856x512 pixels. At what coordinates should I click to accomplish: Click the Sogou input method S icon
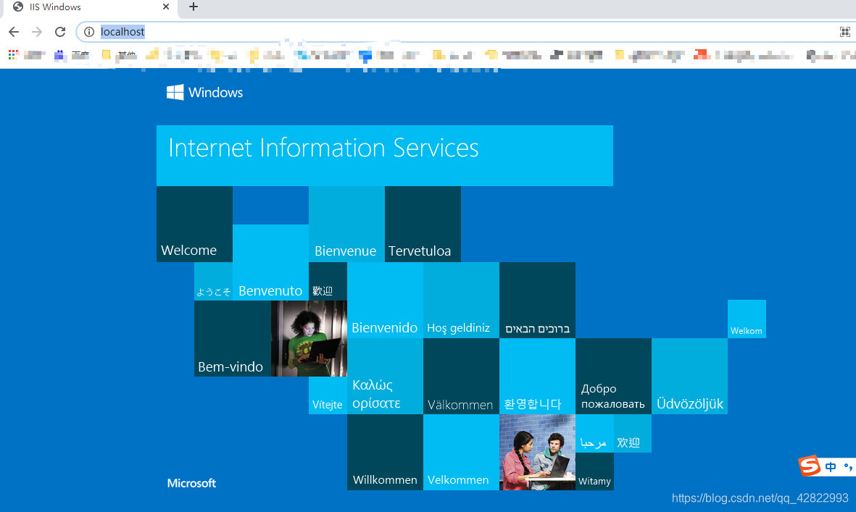coord(810,466)
